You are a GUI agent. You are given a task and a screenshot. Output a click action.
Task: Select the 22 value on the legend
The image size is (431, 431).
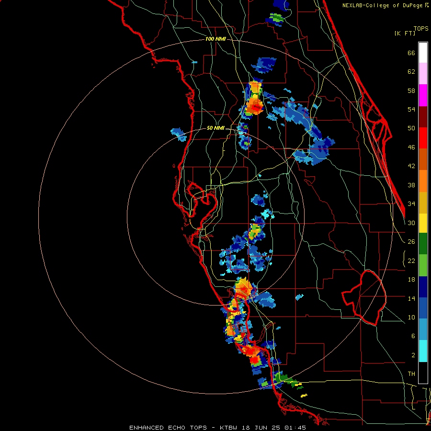[x=411, y=261]
